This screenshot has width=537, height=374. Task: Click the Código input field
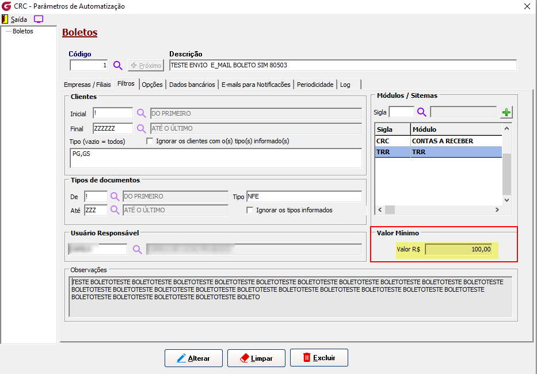point(89,65)
